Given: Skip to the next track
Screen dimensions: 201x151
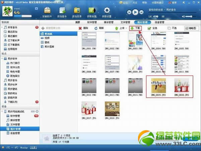Looking at the screenshot, I should [x=141, y=12].
